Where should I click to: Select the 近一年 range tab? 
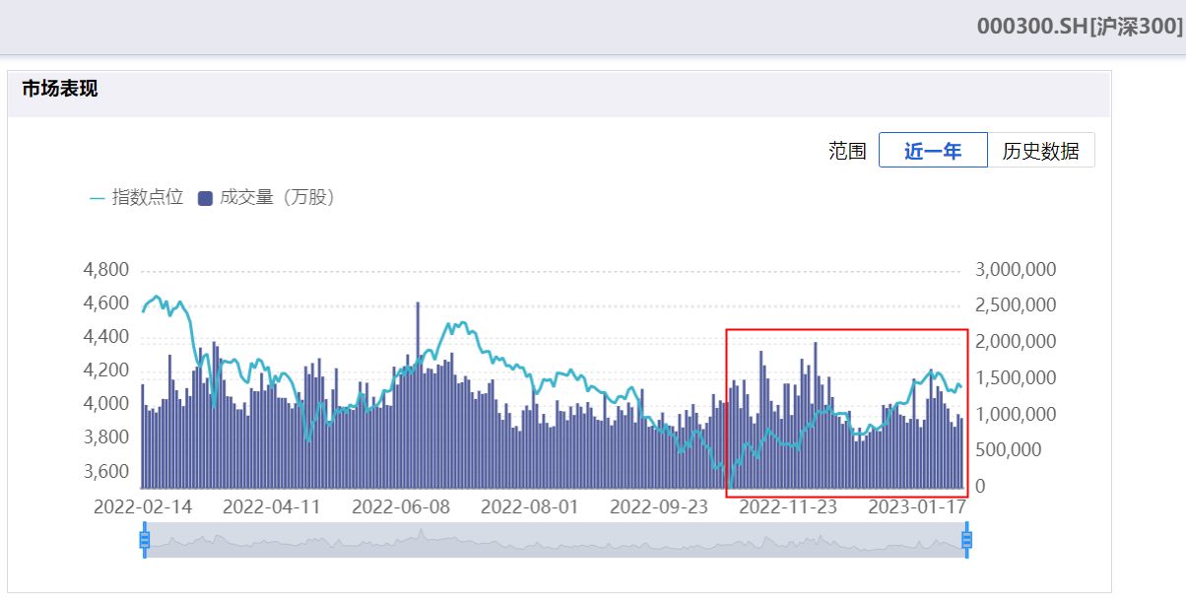pyautogui.click(x=932, y=151)
